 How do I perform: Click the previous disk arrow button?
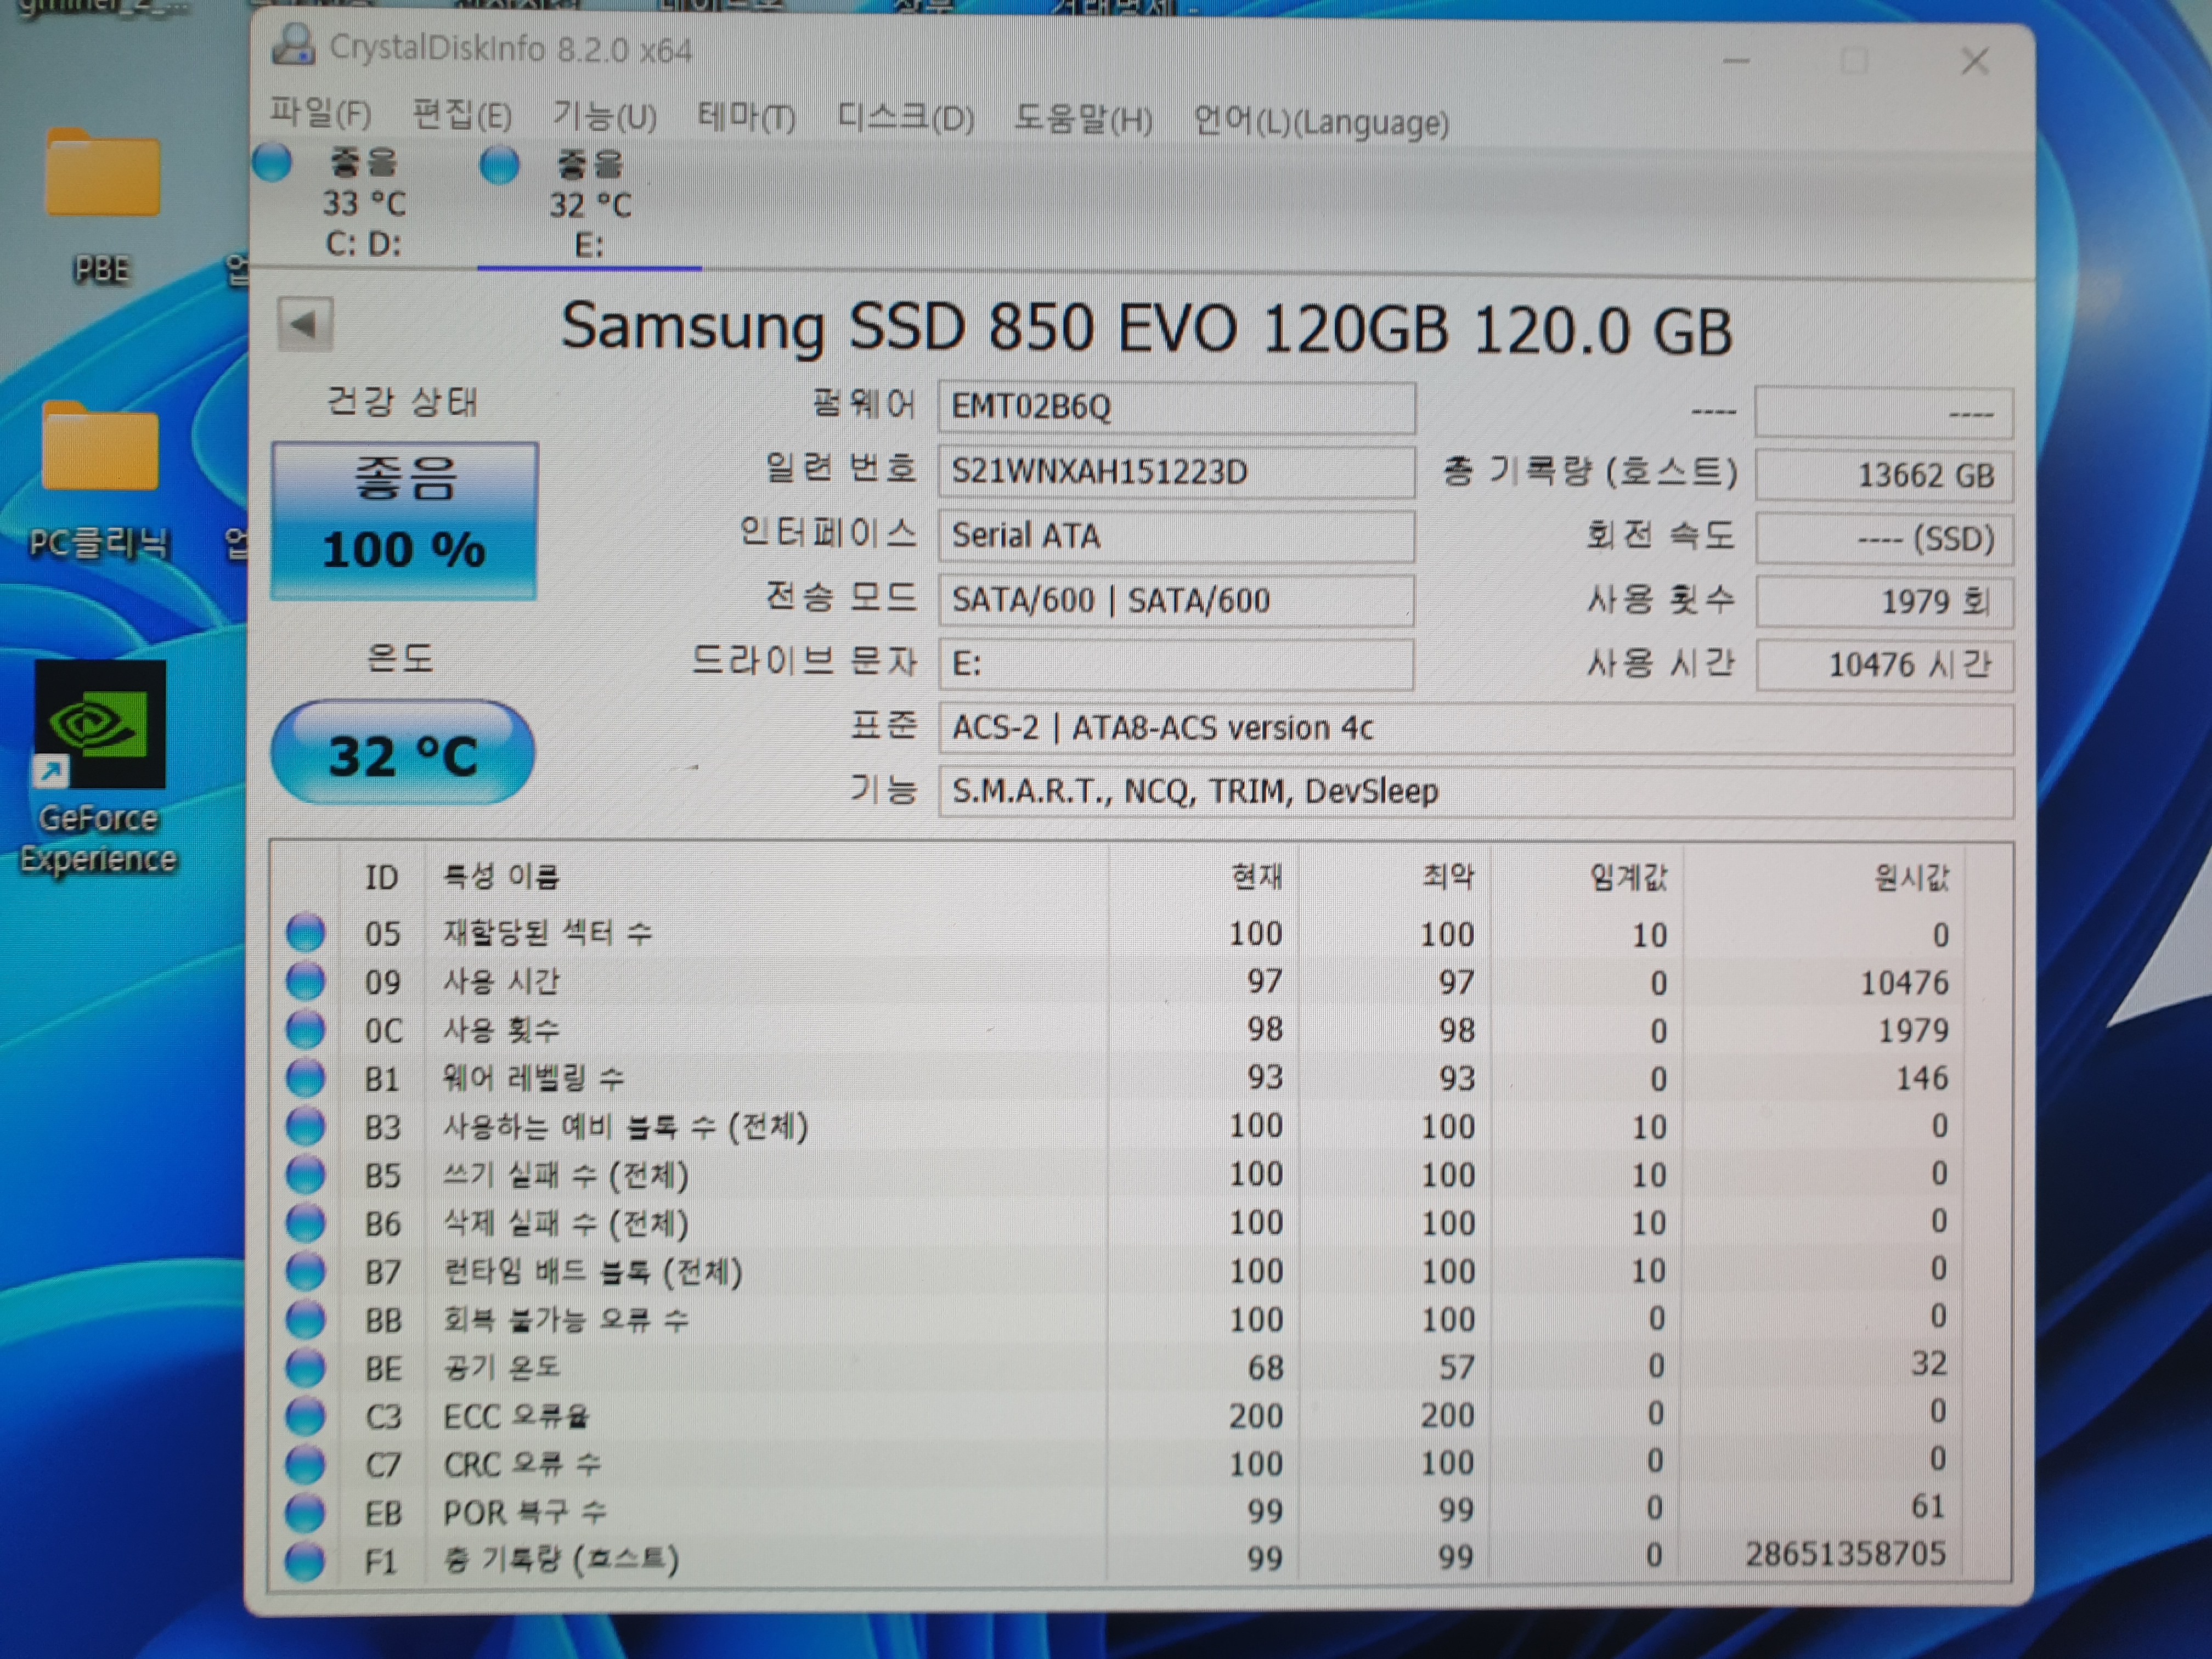point(304,324)
